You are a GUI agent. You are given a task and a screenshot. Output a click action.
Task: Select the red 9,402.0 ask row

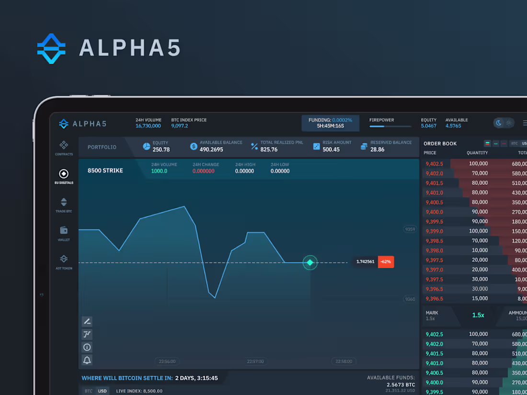475,173
